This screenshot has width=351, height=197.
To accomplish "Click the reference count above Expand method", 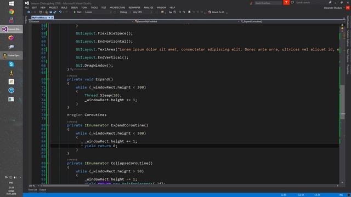I will pos(72,76).
